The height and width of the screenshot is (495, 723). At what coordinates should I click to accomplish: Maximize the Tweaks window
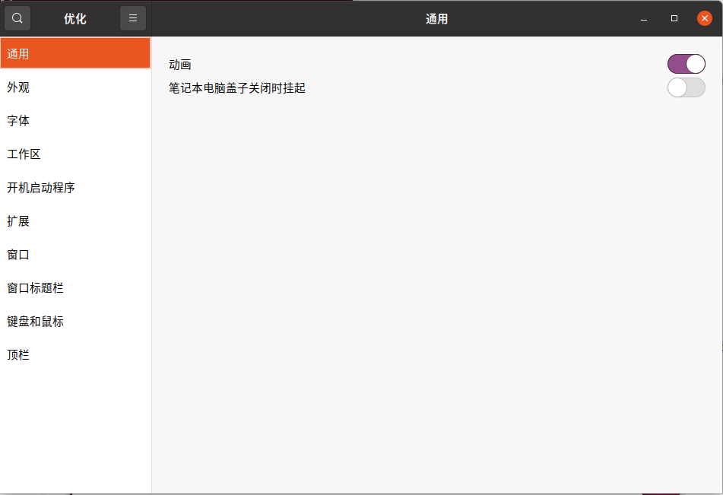click(674, 17)
